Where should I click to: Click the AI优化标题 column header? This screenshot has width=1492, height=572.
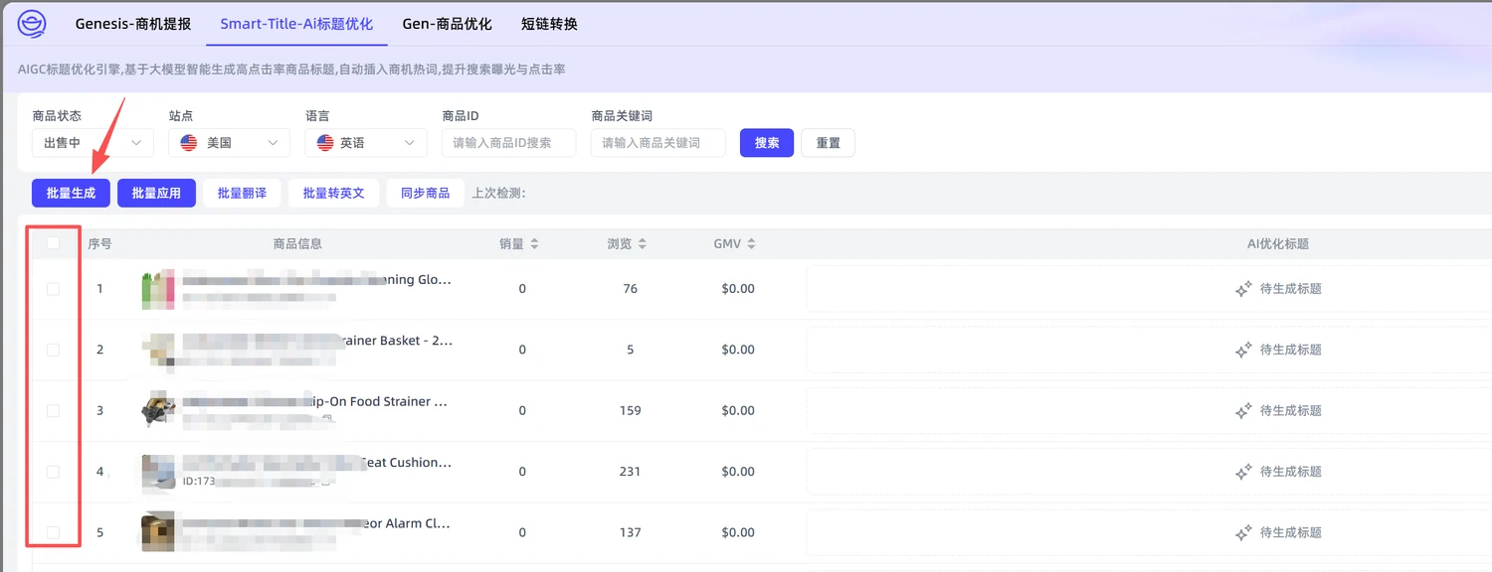click(1278, 243)
